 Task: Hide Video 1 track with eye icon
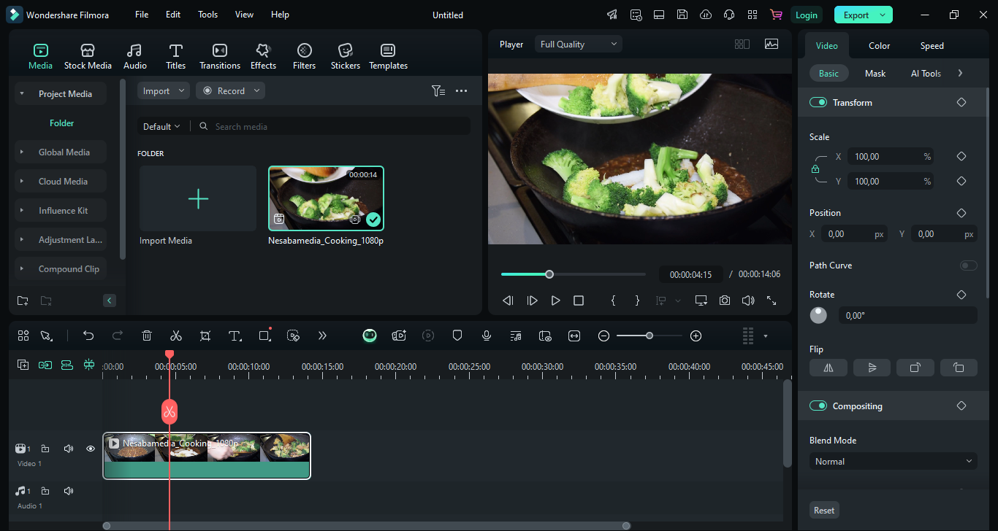tap(91, 449)
